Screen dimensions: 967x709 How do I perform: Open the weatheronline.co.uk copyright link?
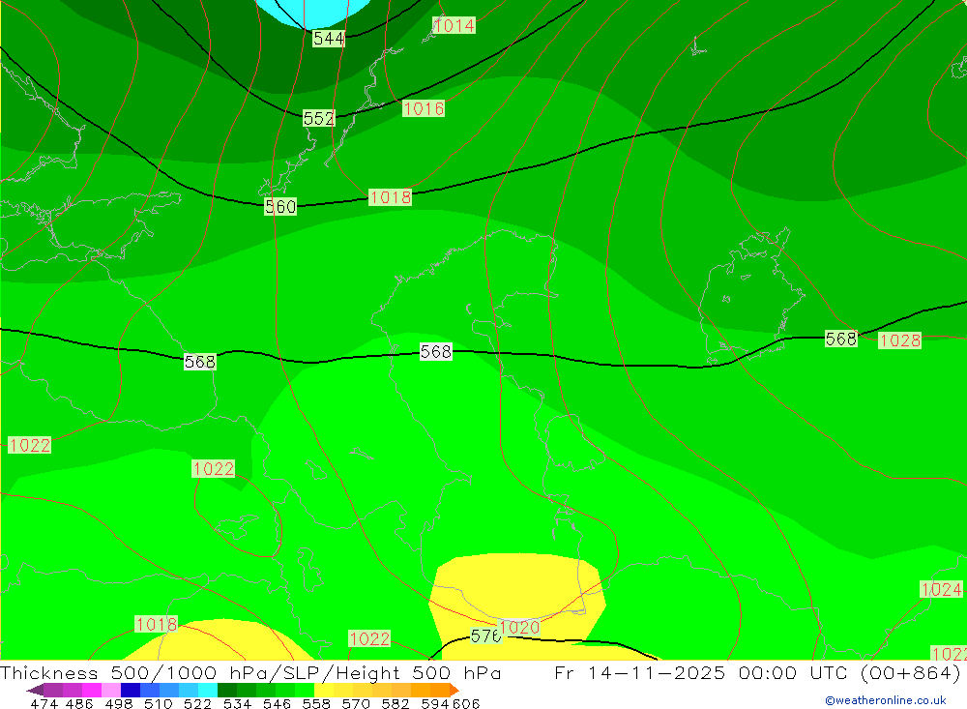coord(886,700)
